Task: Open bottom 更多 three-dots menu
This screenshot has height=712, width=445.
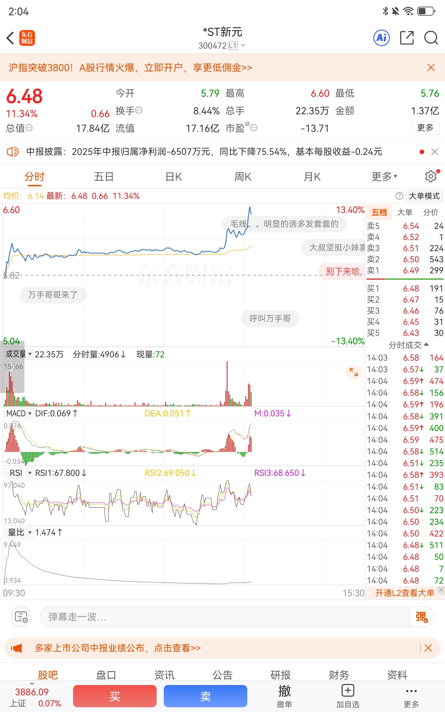Action: tap(411, 696)
